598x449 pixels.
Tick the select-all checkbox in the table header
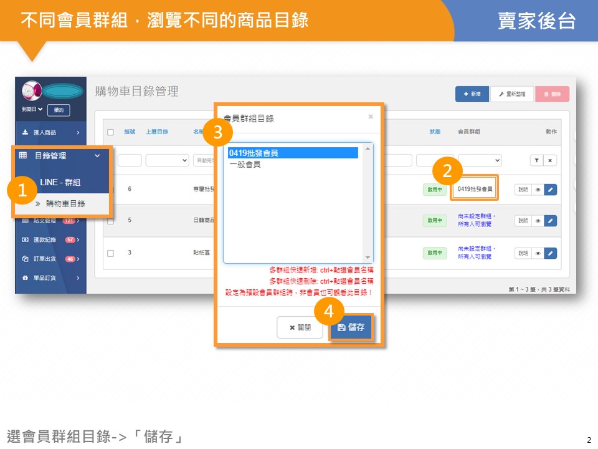click(x=110, y=132)
